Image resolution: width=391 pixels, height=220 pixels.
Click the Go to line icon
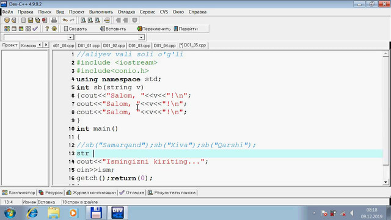[x=107, y=20]
